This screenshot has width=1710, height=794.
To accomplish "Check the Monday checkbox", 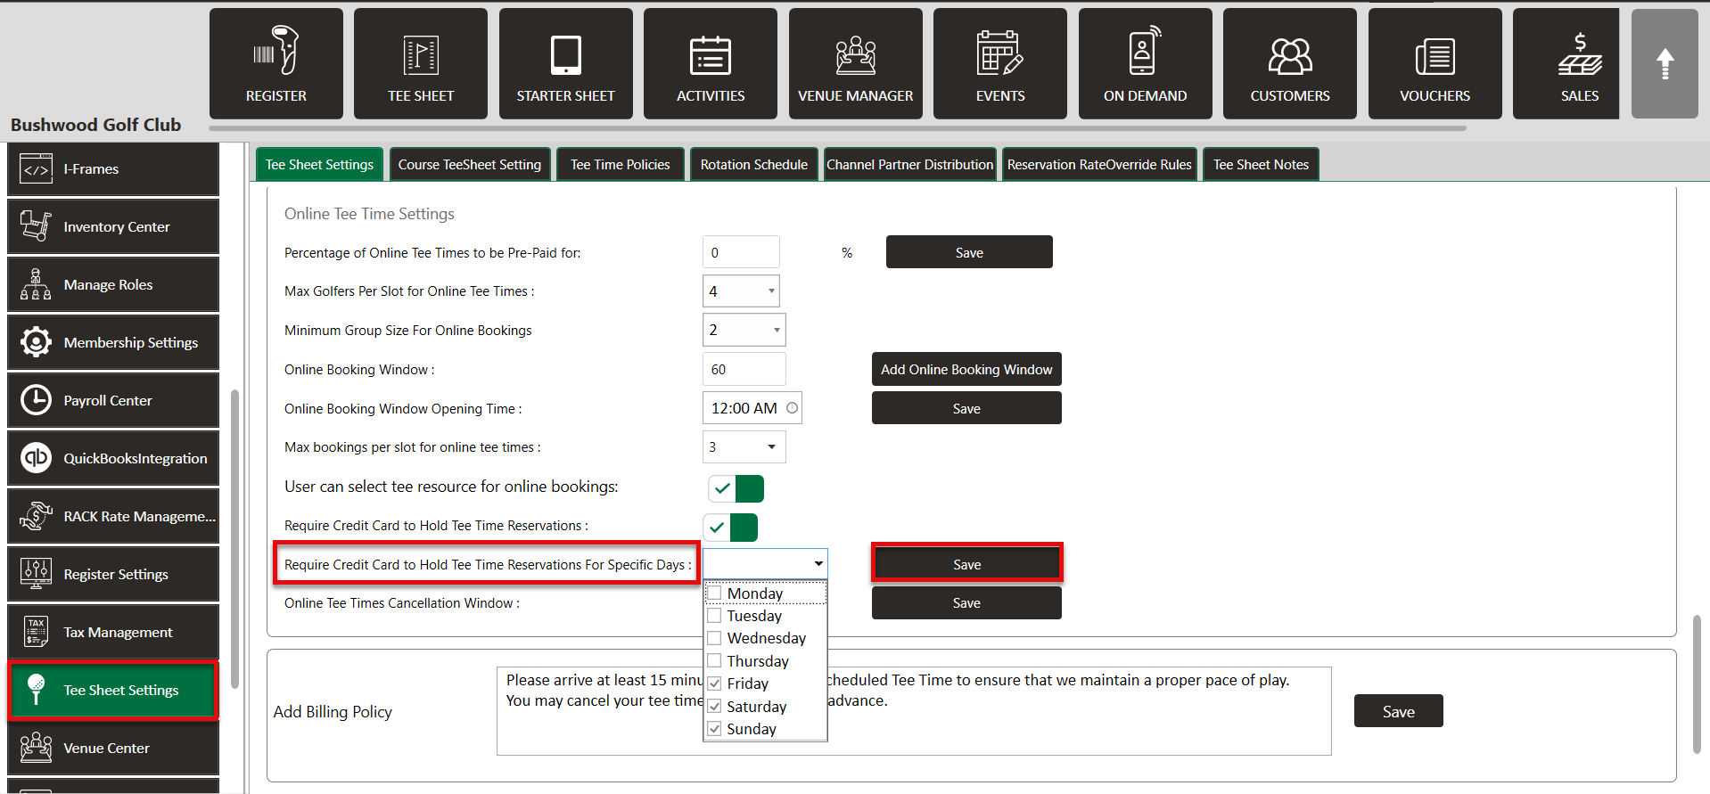I will pyautogui.click(x=715, y=593).
